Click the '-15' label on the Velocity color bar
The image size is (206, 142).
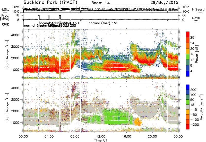click(194, 110)
